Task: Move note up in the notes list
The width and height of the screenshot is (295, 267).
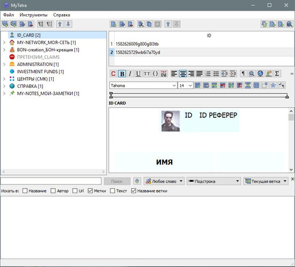Action: (168, 24)
